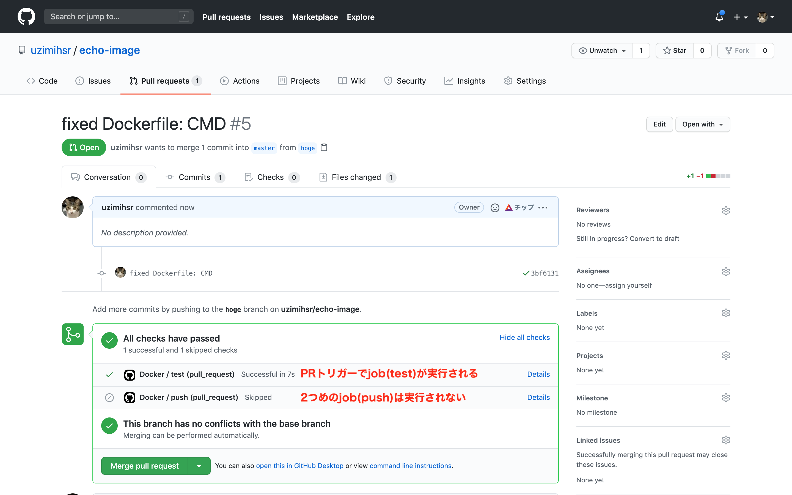This screenshot has width=792, height=495.
Task: Expand the Open with dropdown
Action: coord(703,124)
